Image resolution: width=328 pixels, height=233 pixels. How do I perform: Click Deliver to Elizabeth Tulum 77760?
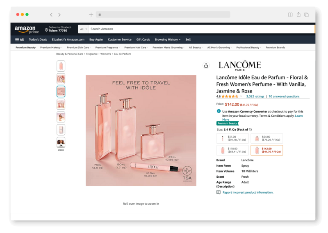pos(58,29)
